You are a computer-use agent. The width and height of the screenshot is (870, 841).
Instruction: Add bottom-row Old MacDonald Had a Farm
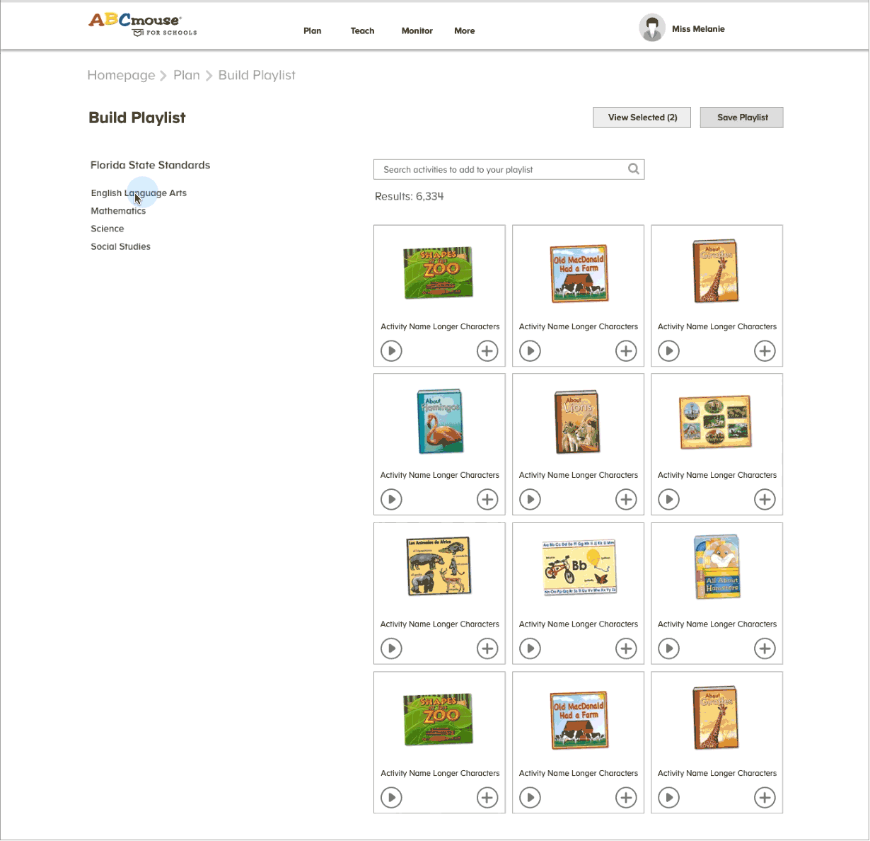tap(626, 798)
